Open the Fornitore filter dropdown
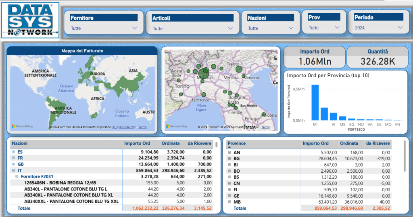The width and height of the screenshot is (413, 217). pos(104,28)
